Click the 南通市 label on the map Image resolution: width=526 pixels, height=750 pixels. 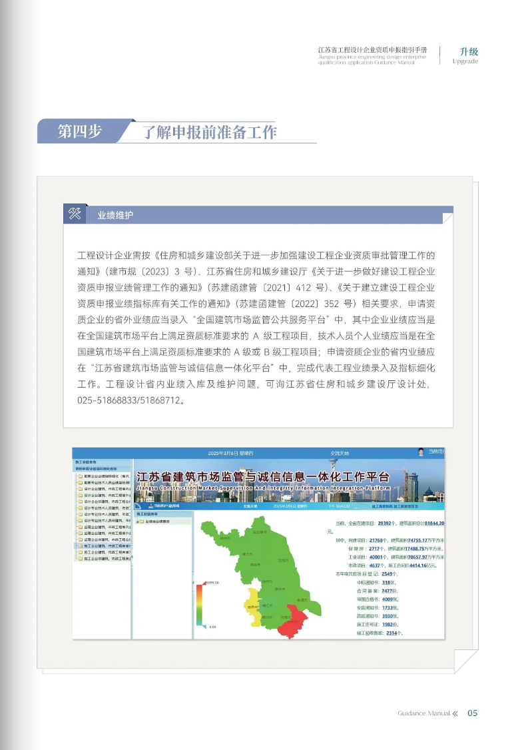(x=302, y=600)
